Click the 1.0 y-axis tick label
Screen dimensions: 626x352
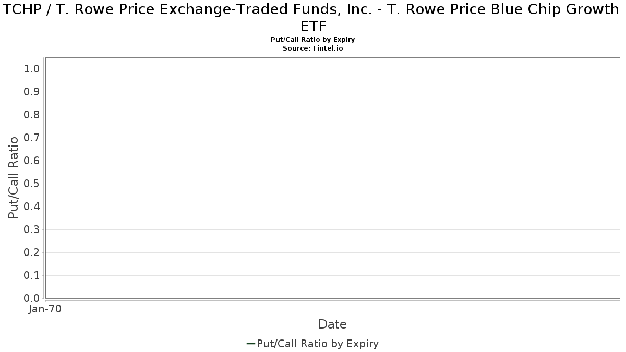[31, 69]
